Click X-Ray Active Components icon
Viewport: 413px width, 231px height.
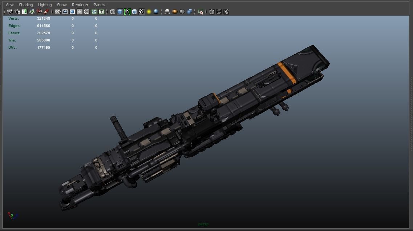219,12
